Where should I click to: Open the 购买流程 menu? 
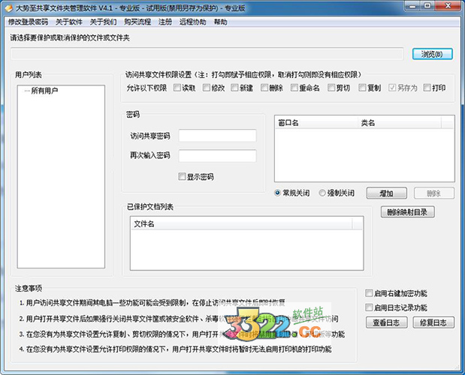137,22
